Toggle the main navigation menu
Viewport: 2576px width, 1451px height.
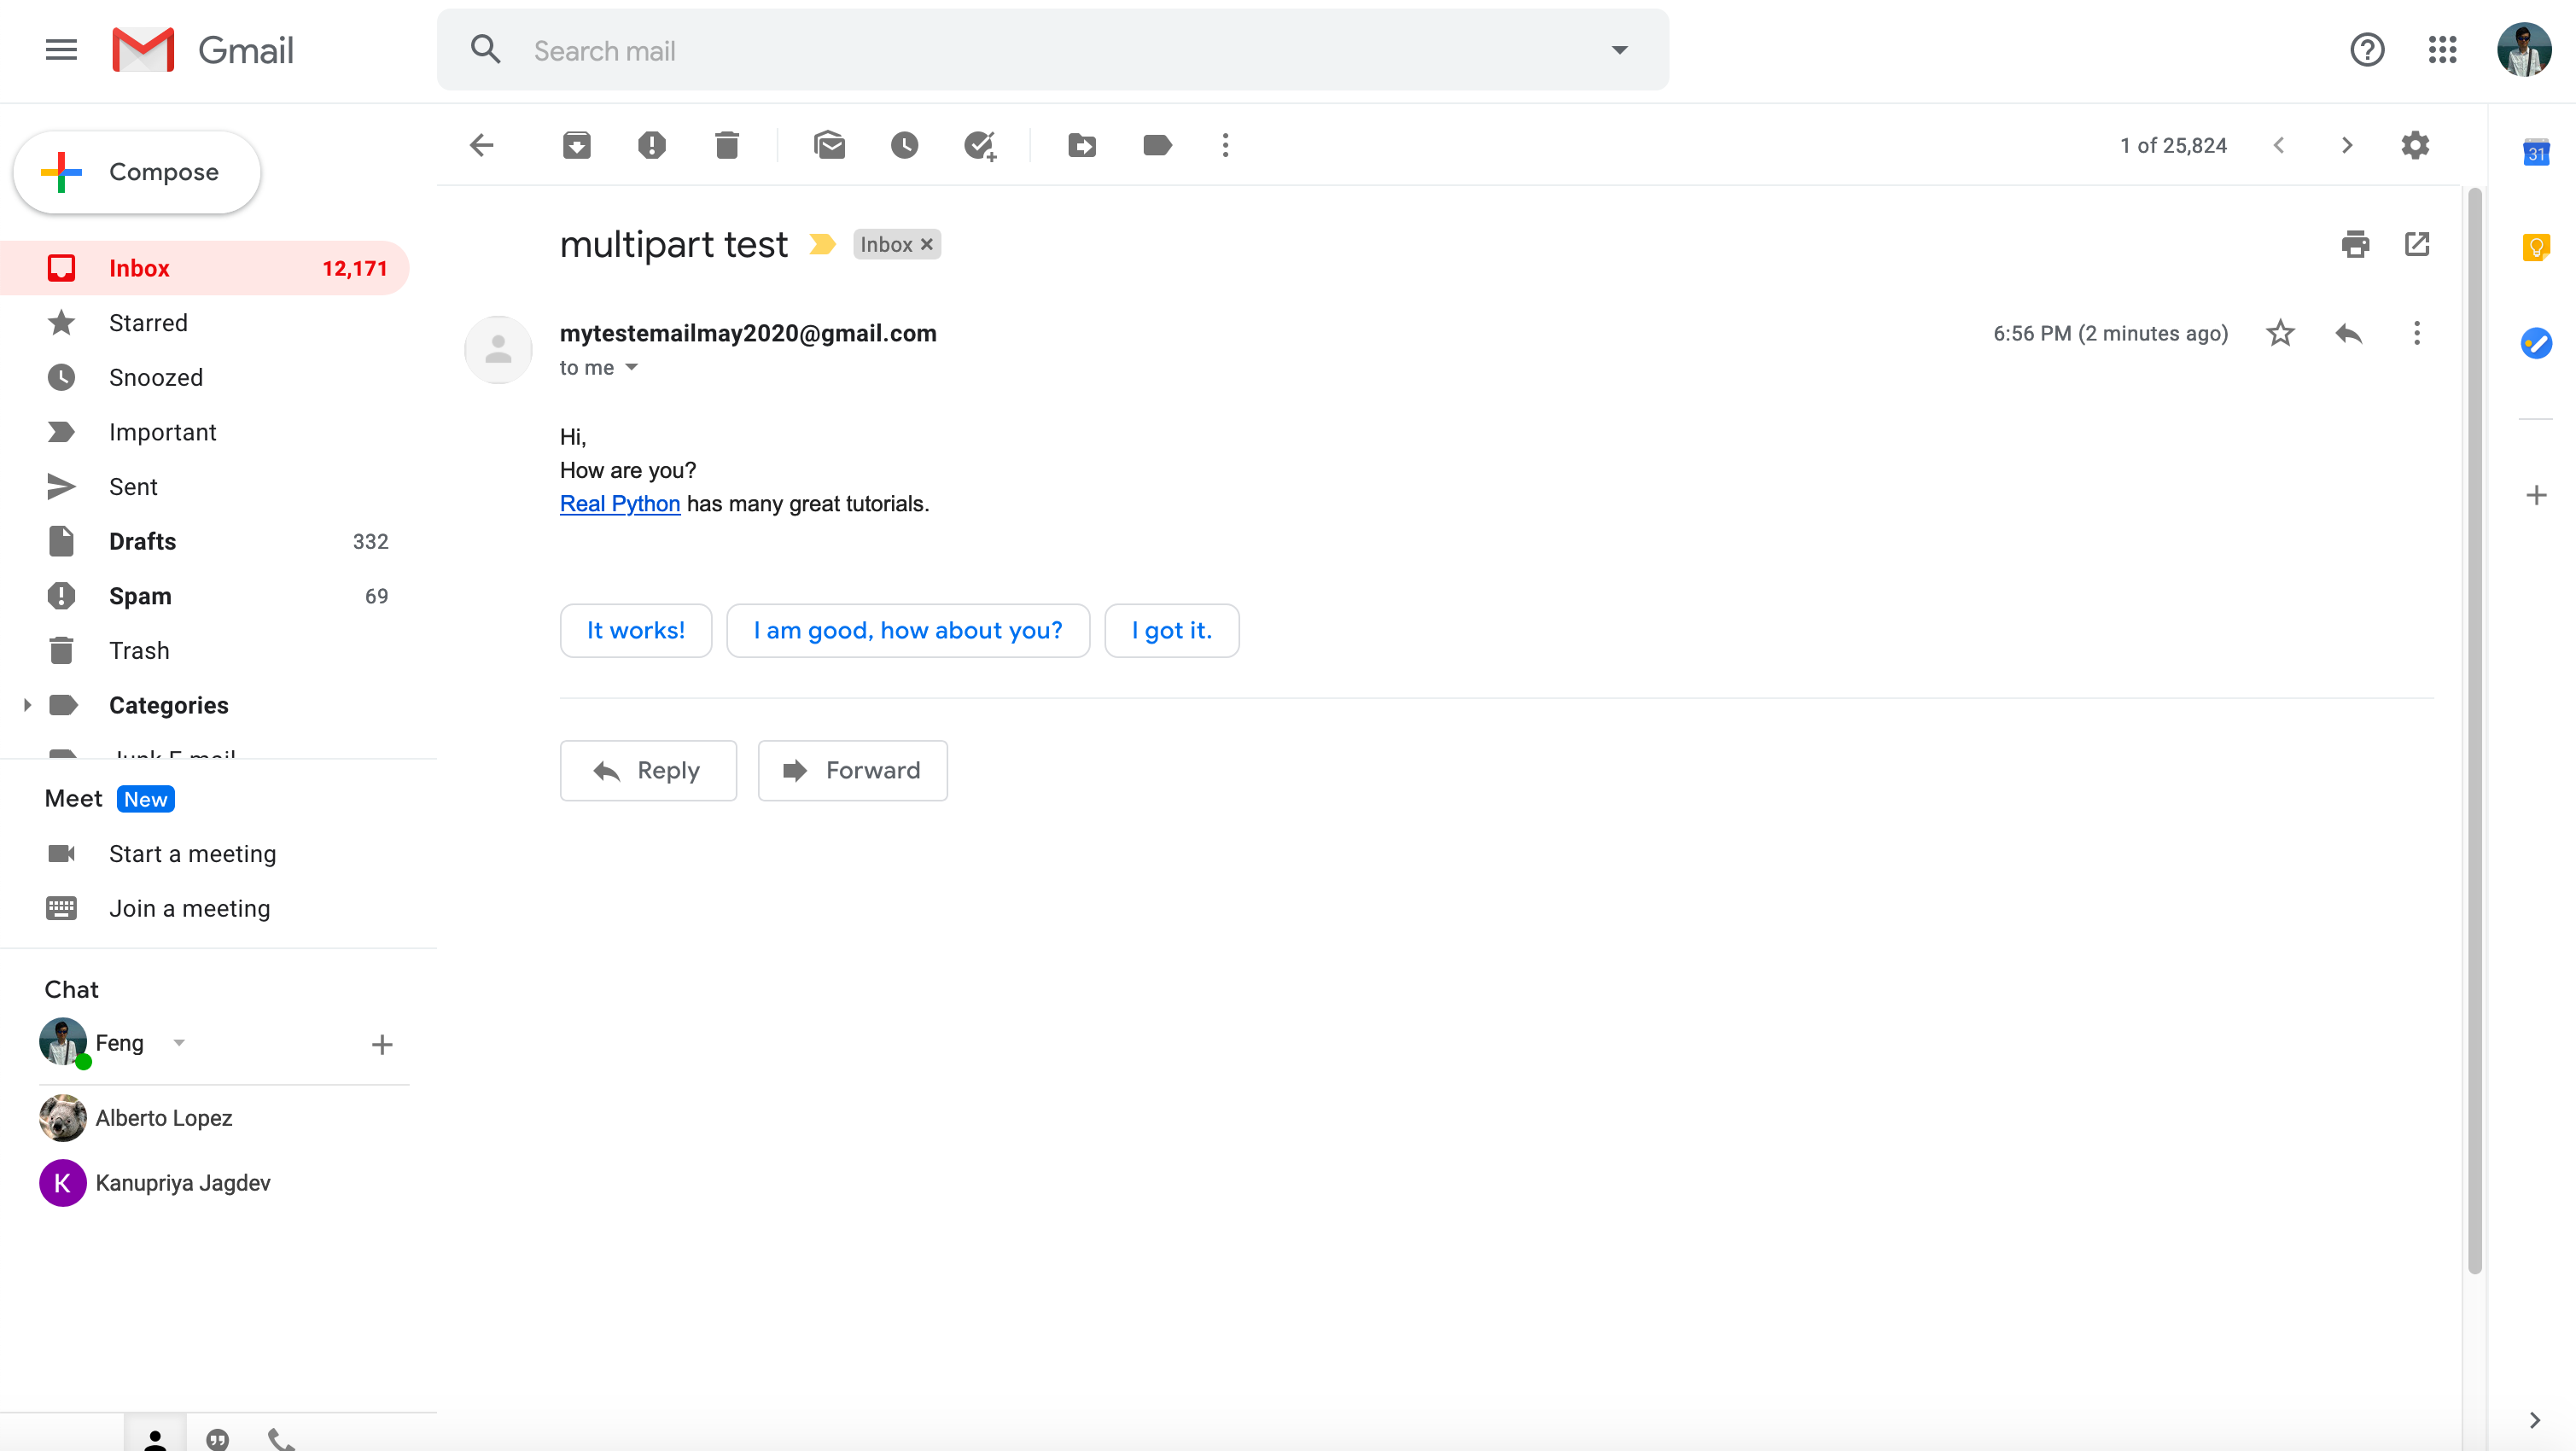61,50
